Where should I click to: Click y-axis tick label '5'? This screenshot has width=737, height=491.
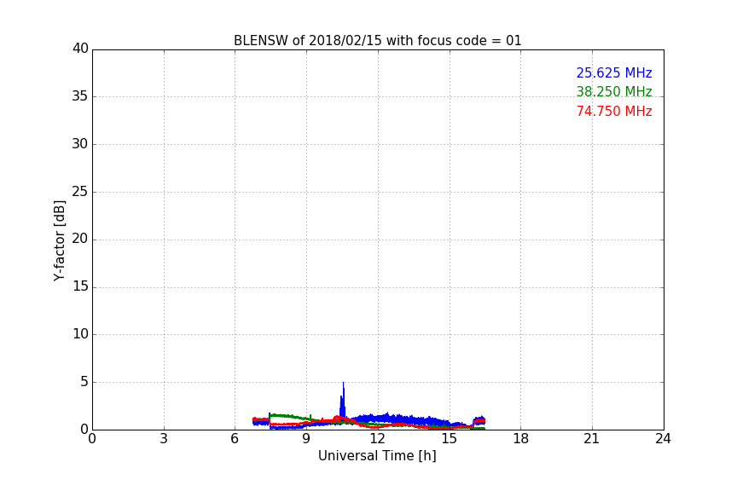tap(84, 382)
